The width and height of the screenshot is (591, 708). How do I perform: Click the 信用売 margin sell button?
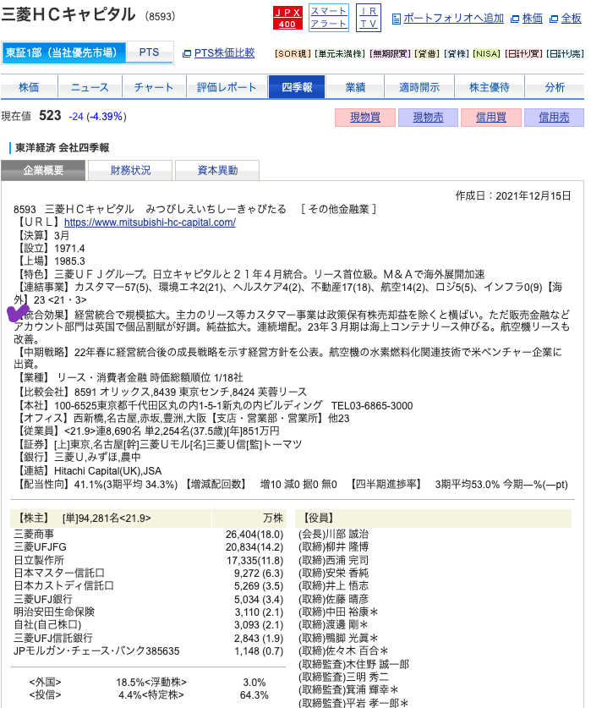[554, 118]
